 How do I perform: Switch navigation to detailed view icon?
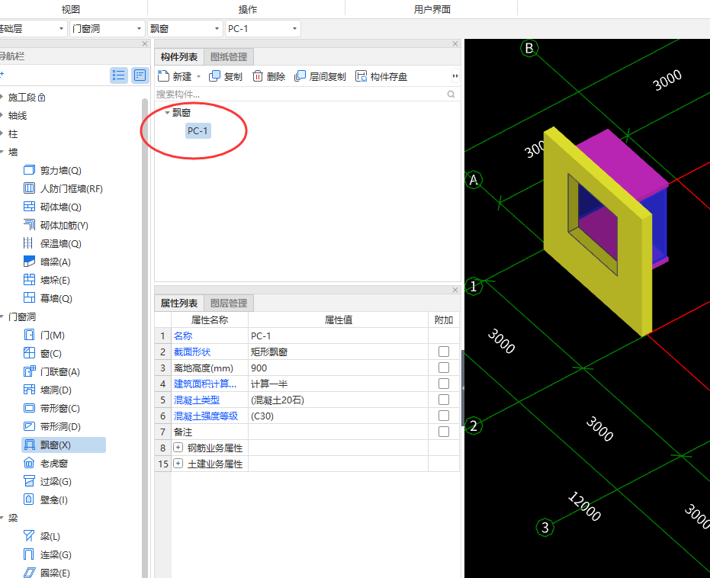click(140, 75)
